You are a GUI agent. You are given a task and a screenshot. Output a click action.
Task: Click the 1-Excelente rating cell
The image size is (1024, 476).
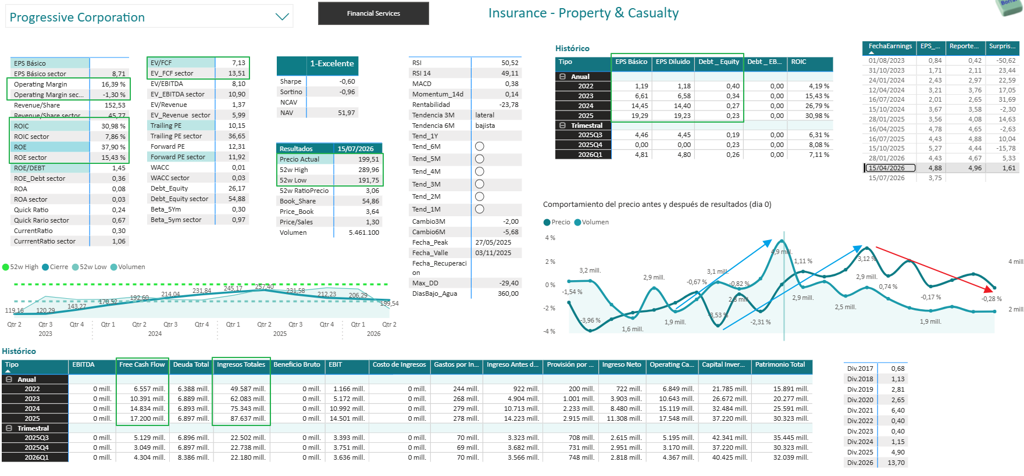[x=332, y=64]
